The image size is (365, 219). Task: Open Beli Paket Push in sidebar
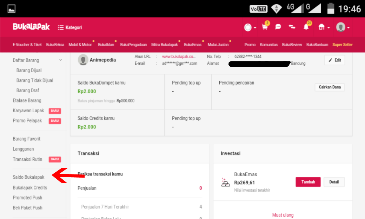coord(27,208)
